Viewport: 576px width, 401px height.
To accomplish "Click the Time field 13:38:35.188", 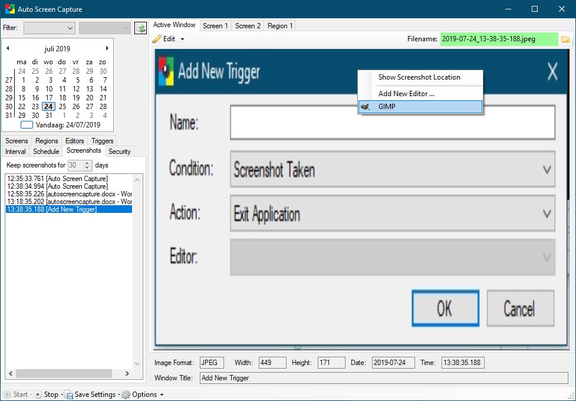I will click(463, 363).
